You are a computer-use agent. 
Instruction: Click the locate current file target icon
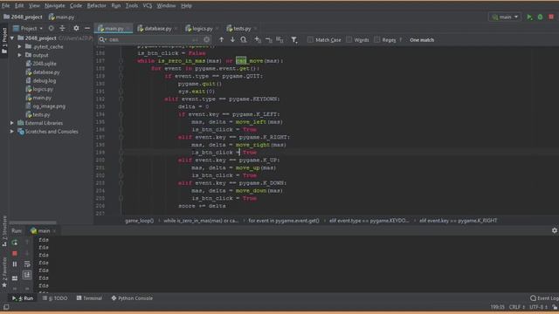51,28
